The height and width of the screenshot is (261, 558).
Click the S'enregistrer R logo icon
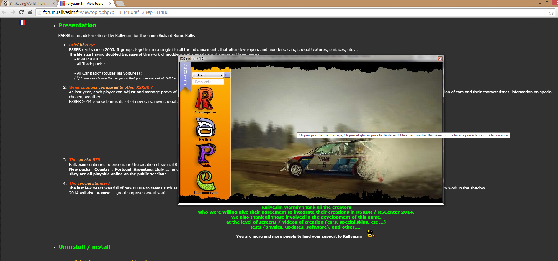[x=205, y=99]
